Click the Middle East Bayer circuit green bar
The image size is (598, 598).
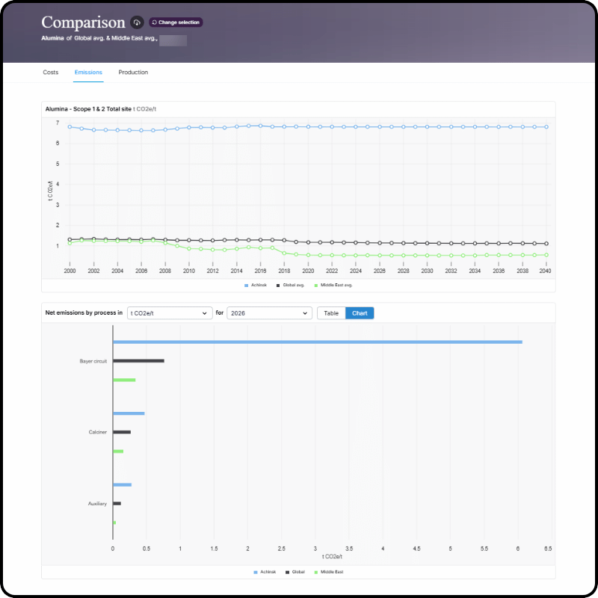pos(124,380)
